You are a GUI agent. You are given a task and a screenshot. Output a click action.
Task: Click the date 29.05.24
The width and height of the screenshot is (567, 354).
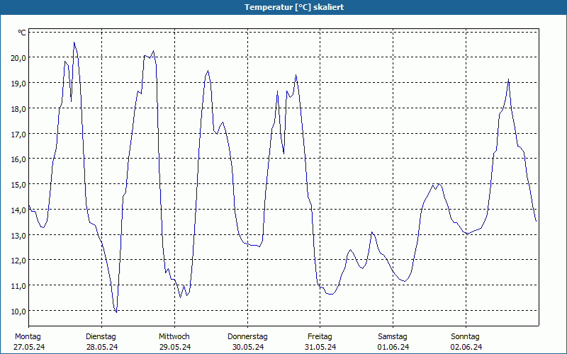pyautogui.click(x=175, y=347)
